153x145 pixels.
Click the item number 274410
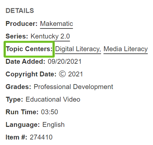[41, 137]
